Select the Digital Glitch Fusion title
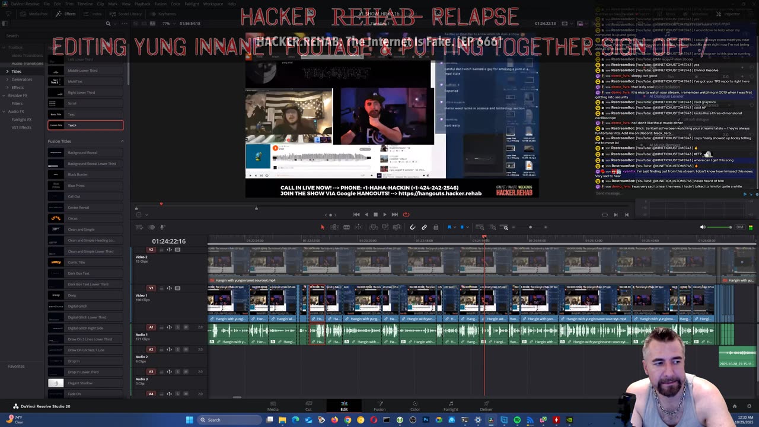The height and width of the screenshot is (427, 759). pos(85,306)
